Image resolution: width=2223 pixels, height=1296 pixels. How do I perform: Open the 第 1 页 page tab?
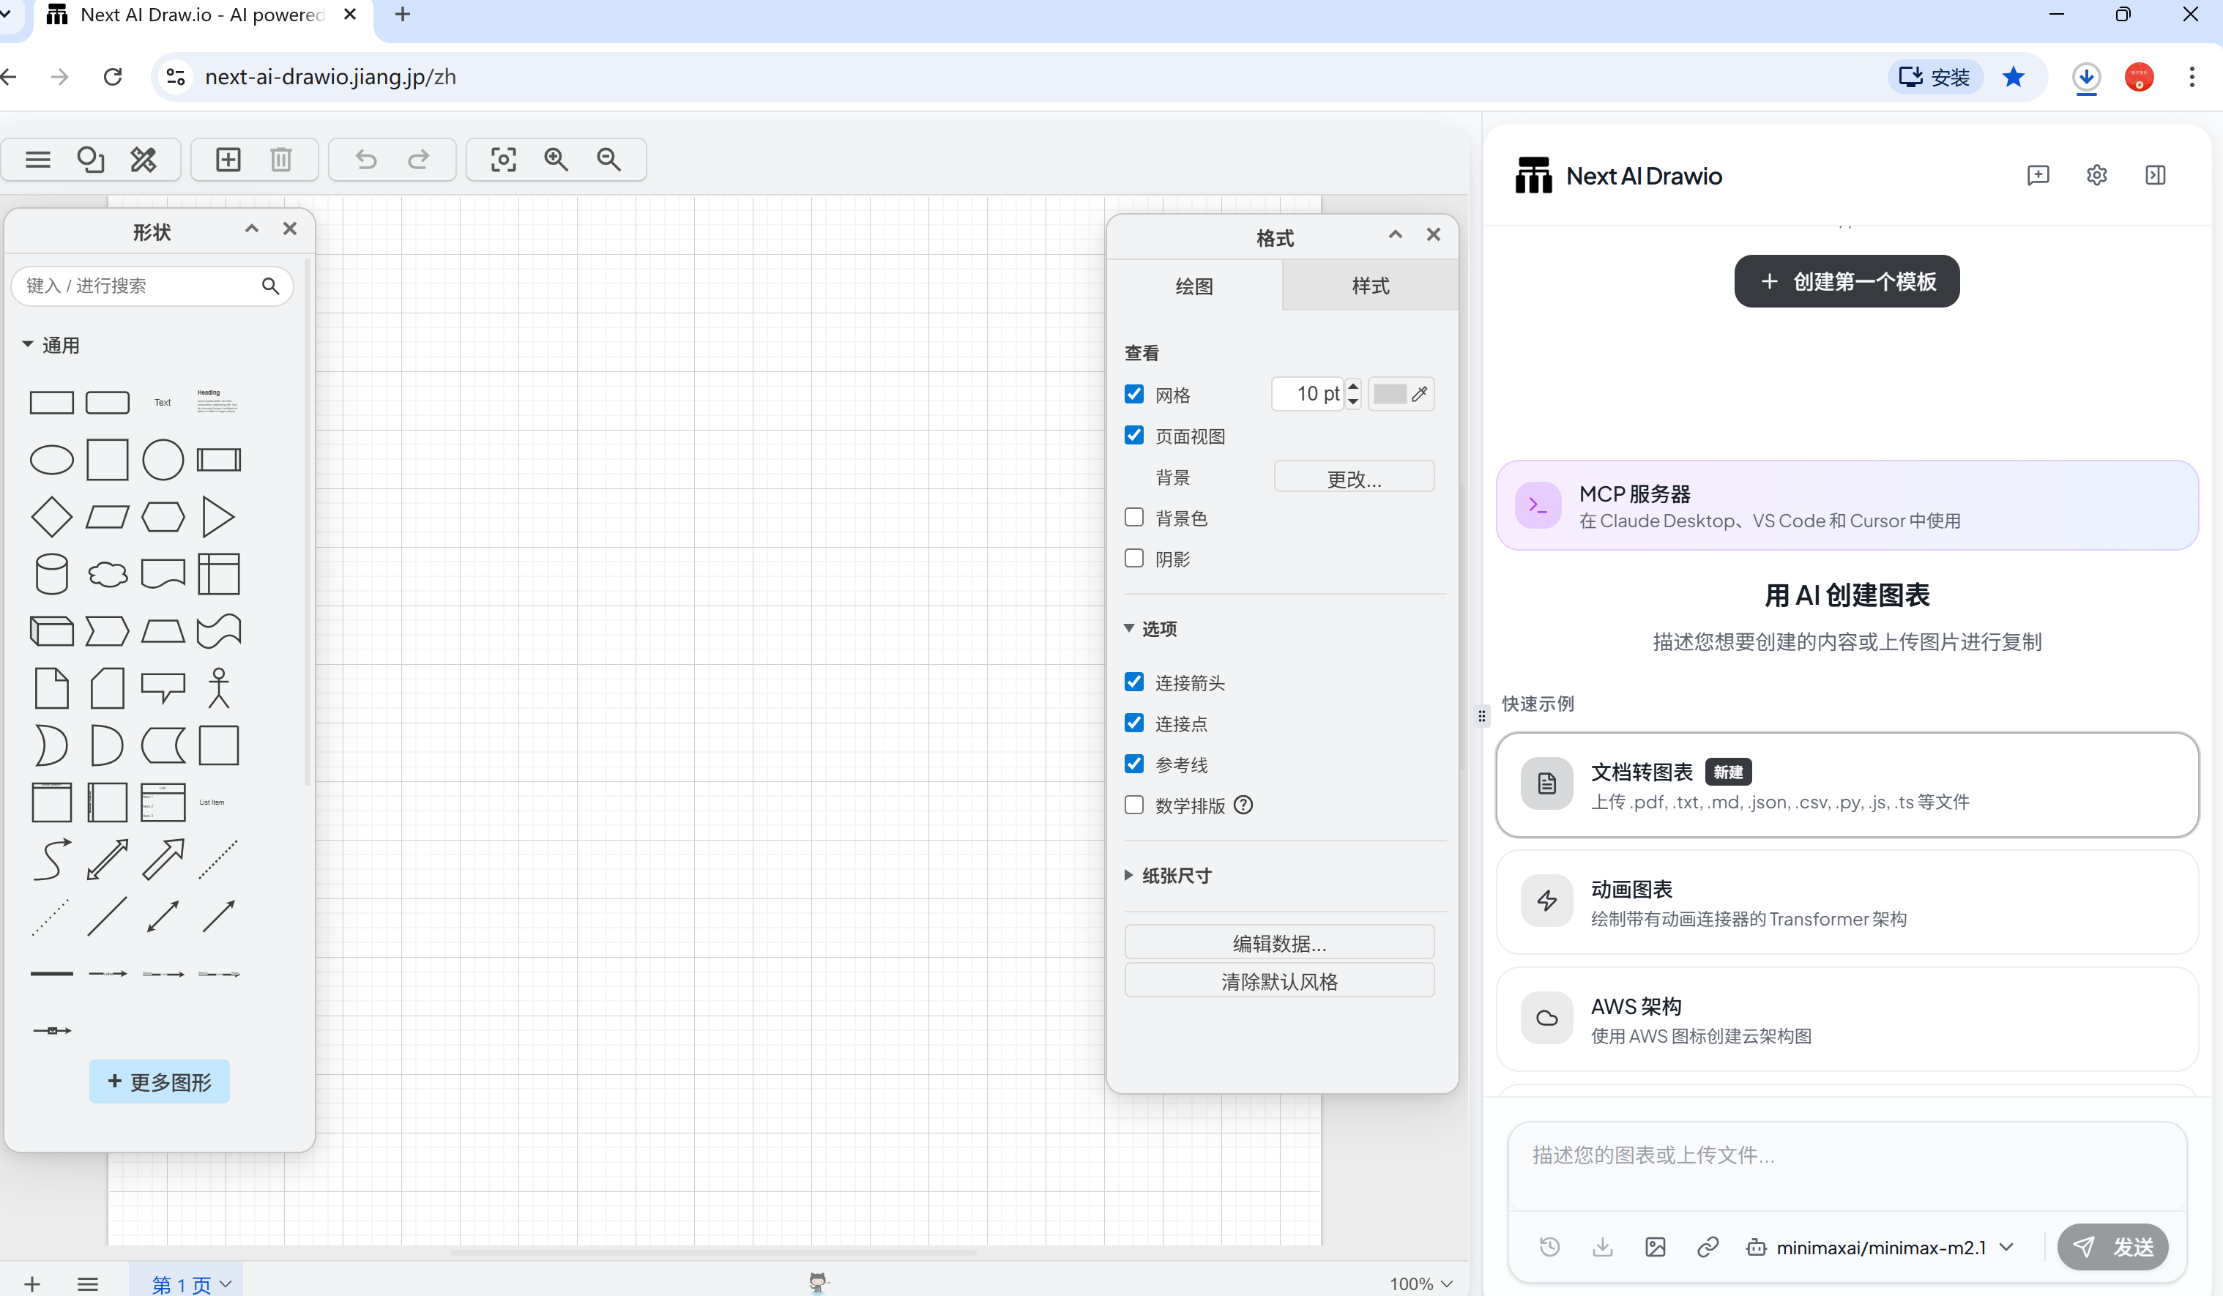click(182, 1284)
